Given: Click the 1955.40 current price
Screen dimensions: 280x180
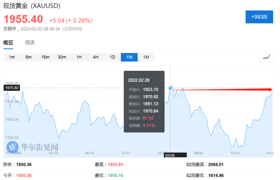Looking at the screenshot, I should click(23, 19).
